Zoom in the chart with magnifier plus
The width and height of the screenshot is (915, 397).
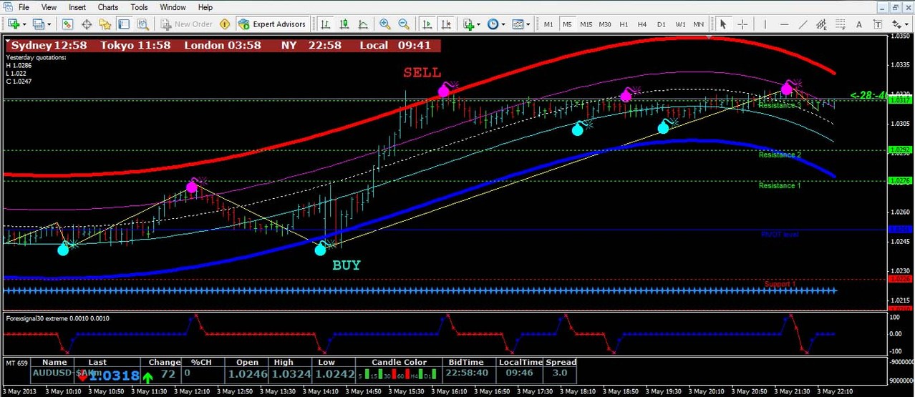pos(384,24)
